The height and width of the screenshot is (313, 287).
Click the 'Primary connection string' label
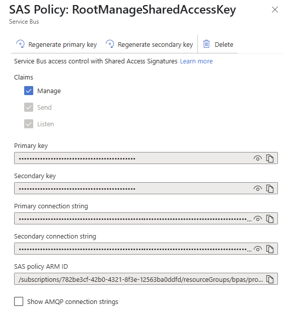pyautogui.click(x=51, y=206)
